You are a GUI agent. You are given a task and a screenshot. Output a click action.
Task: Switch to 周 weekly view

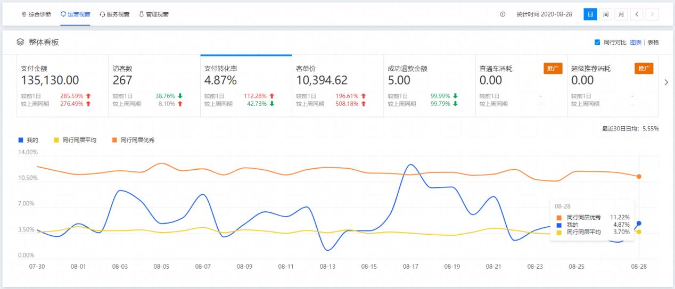(606, 14)
